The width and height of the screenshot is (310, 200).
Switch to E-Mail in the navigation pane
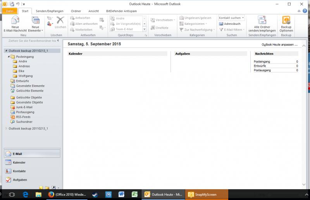[x=32, y=154]
